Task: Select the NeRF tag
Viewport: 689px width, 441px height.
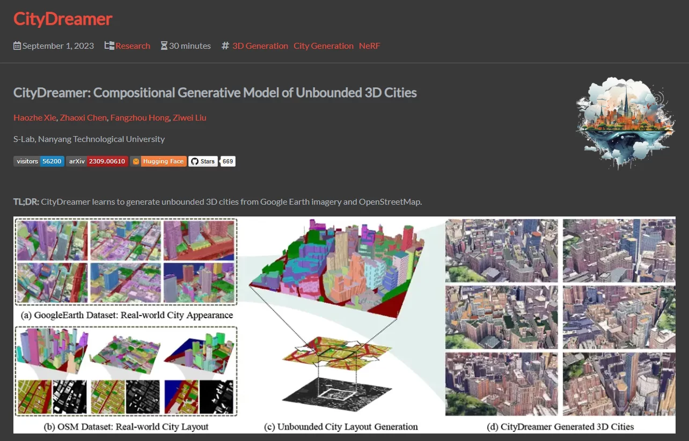Action: [x=369, y=46]
